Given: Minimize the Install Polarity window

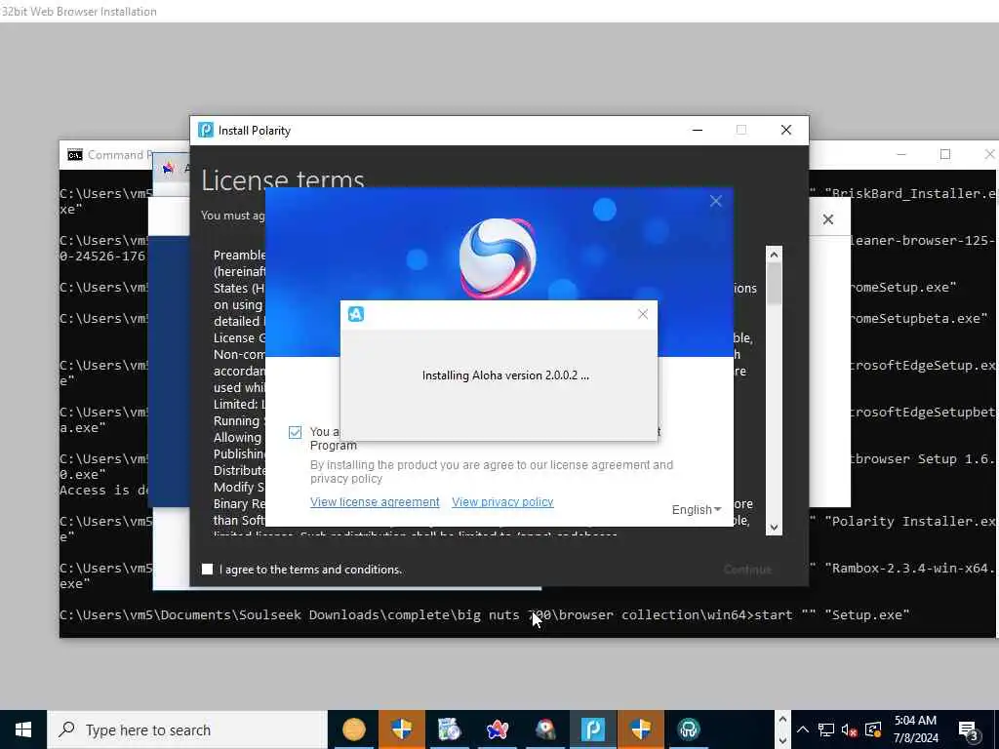Looking at the screenshot, I should pyautogui.click(x=698, y=130).
